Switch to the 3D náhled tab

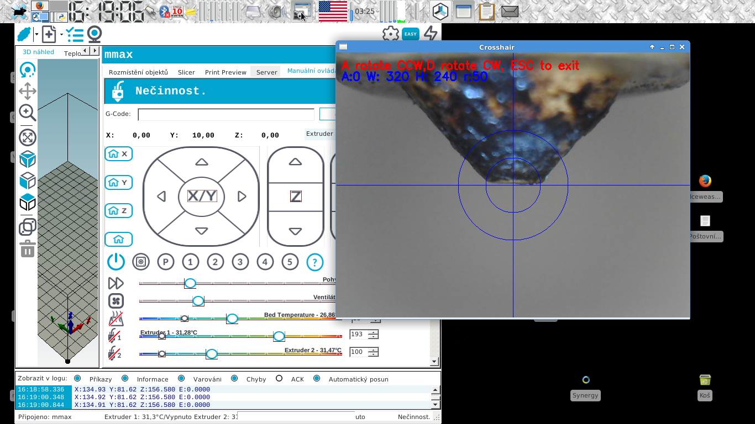point(38,52)
